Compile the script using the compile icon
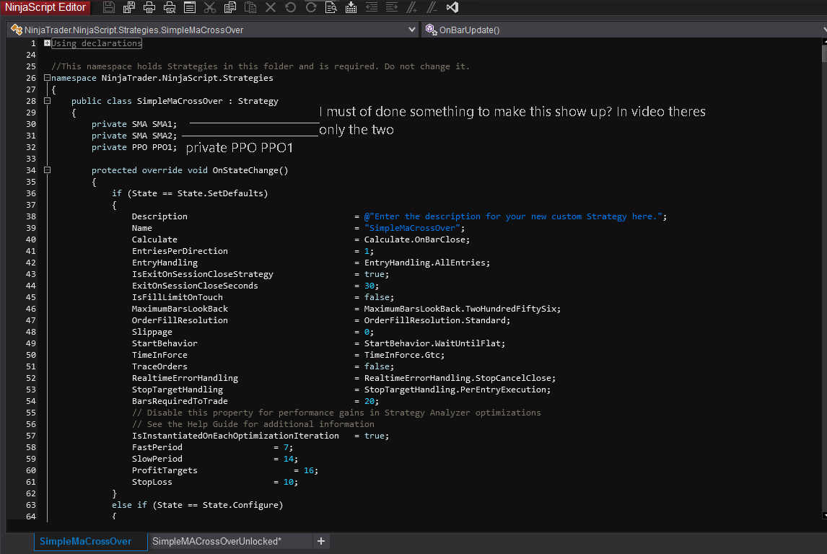This screenshot has width=827, height=554. (x=351, y=8)
